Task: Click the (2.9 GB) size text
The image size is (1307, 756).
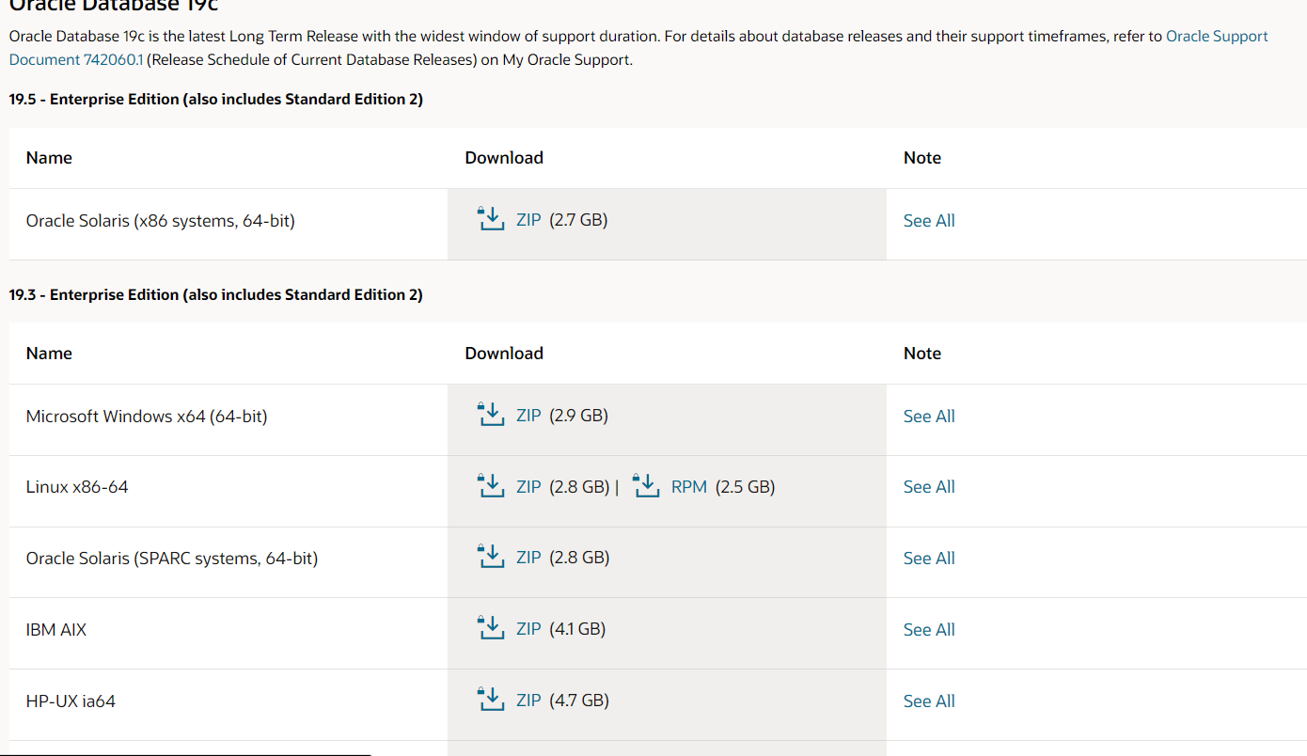Action: tap(578, 416)
